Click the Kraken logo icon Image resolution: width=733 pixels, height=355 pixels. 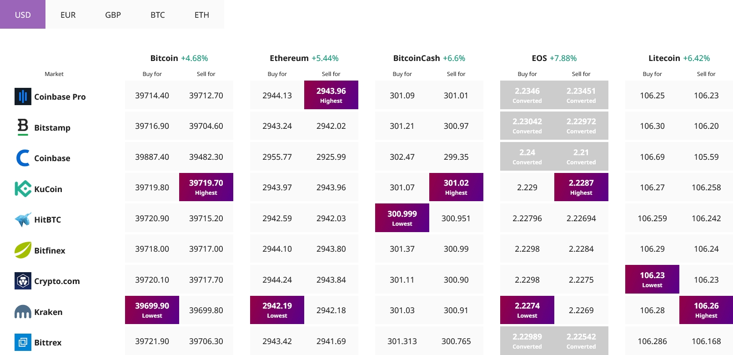coord(23,312)
